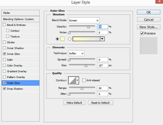Enable the Satin checkbox
This screenshot has width=163, height=125.
4,60
